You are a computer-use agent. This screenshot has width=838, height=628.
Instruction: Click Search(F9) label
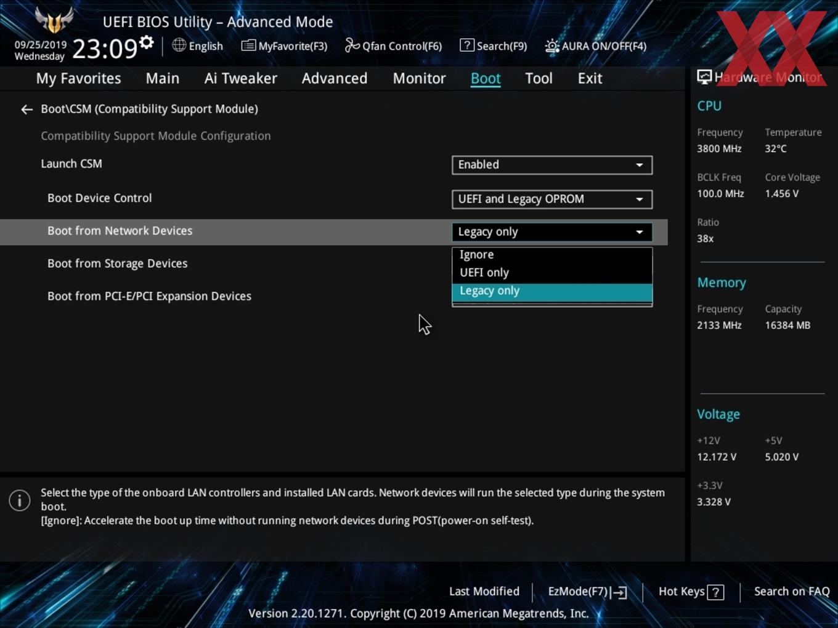(502, 46)
